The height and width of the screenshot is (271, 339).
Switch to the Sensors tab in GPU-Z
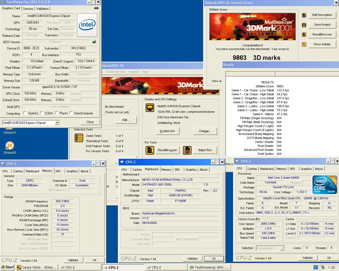28,9
